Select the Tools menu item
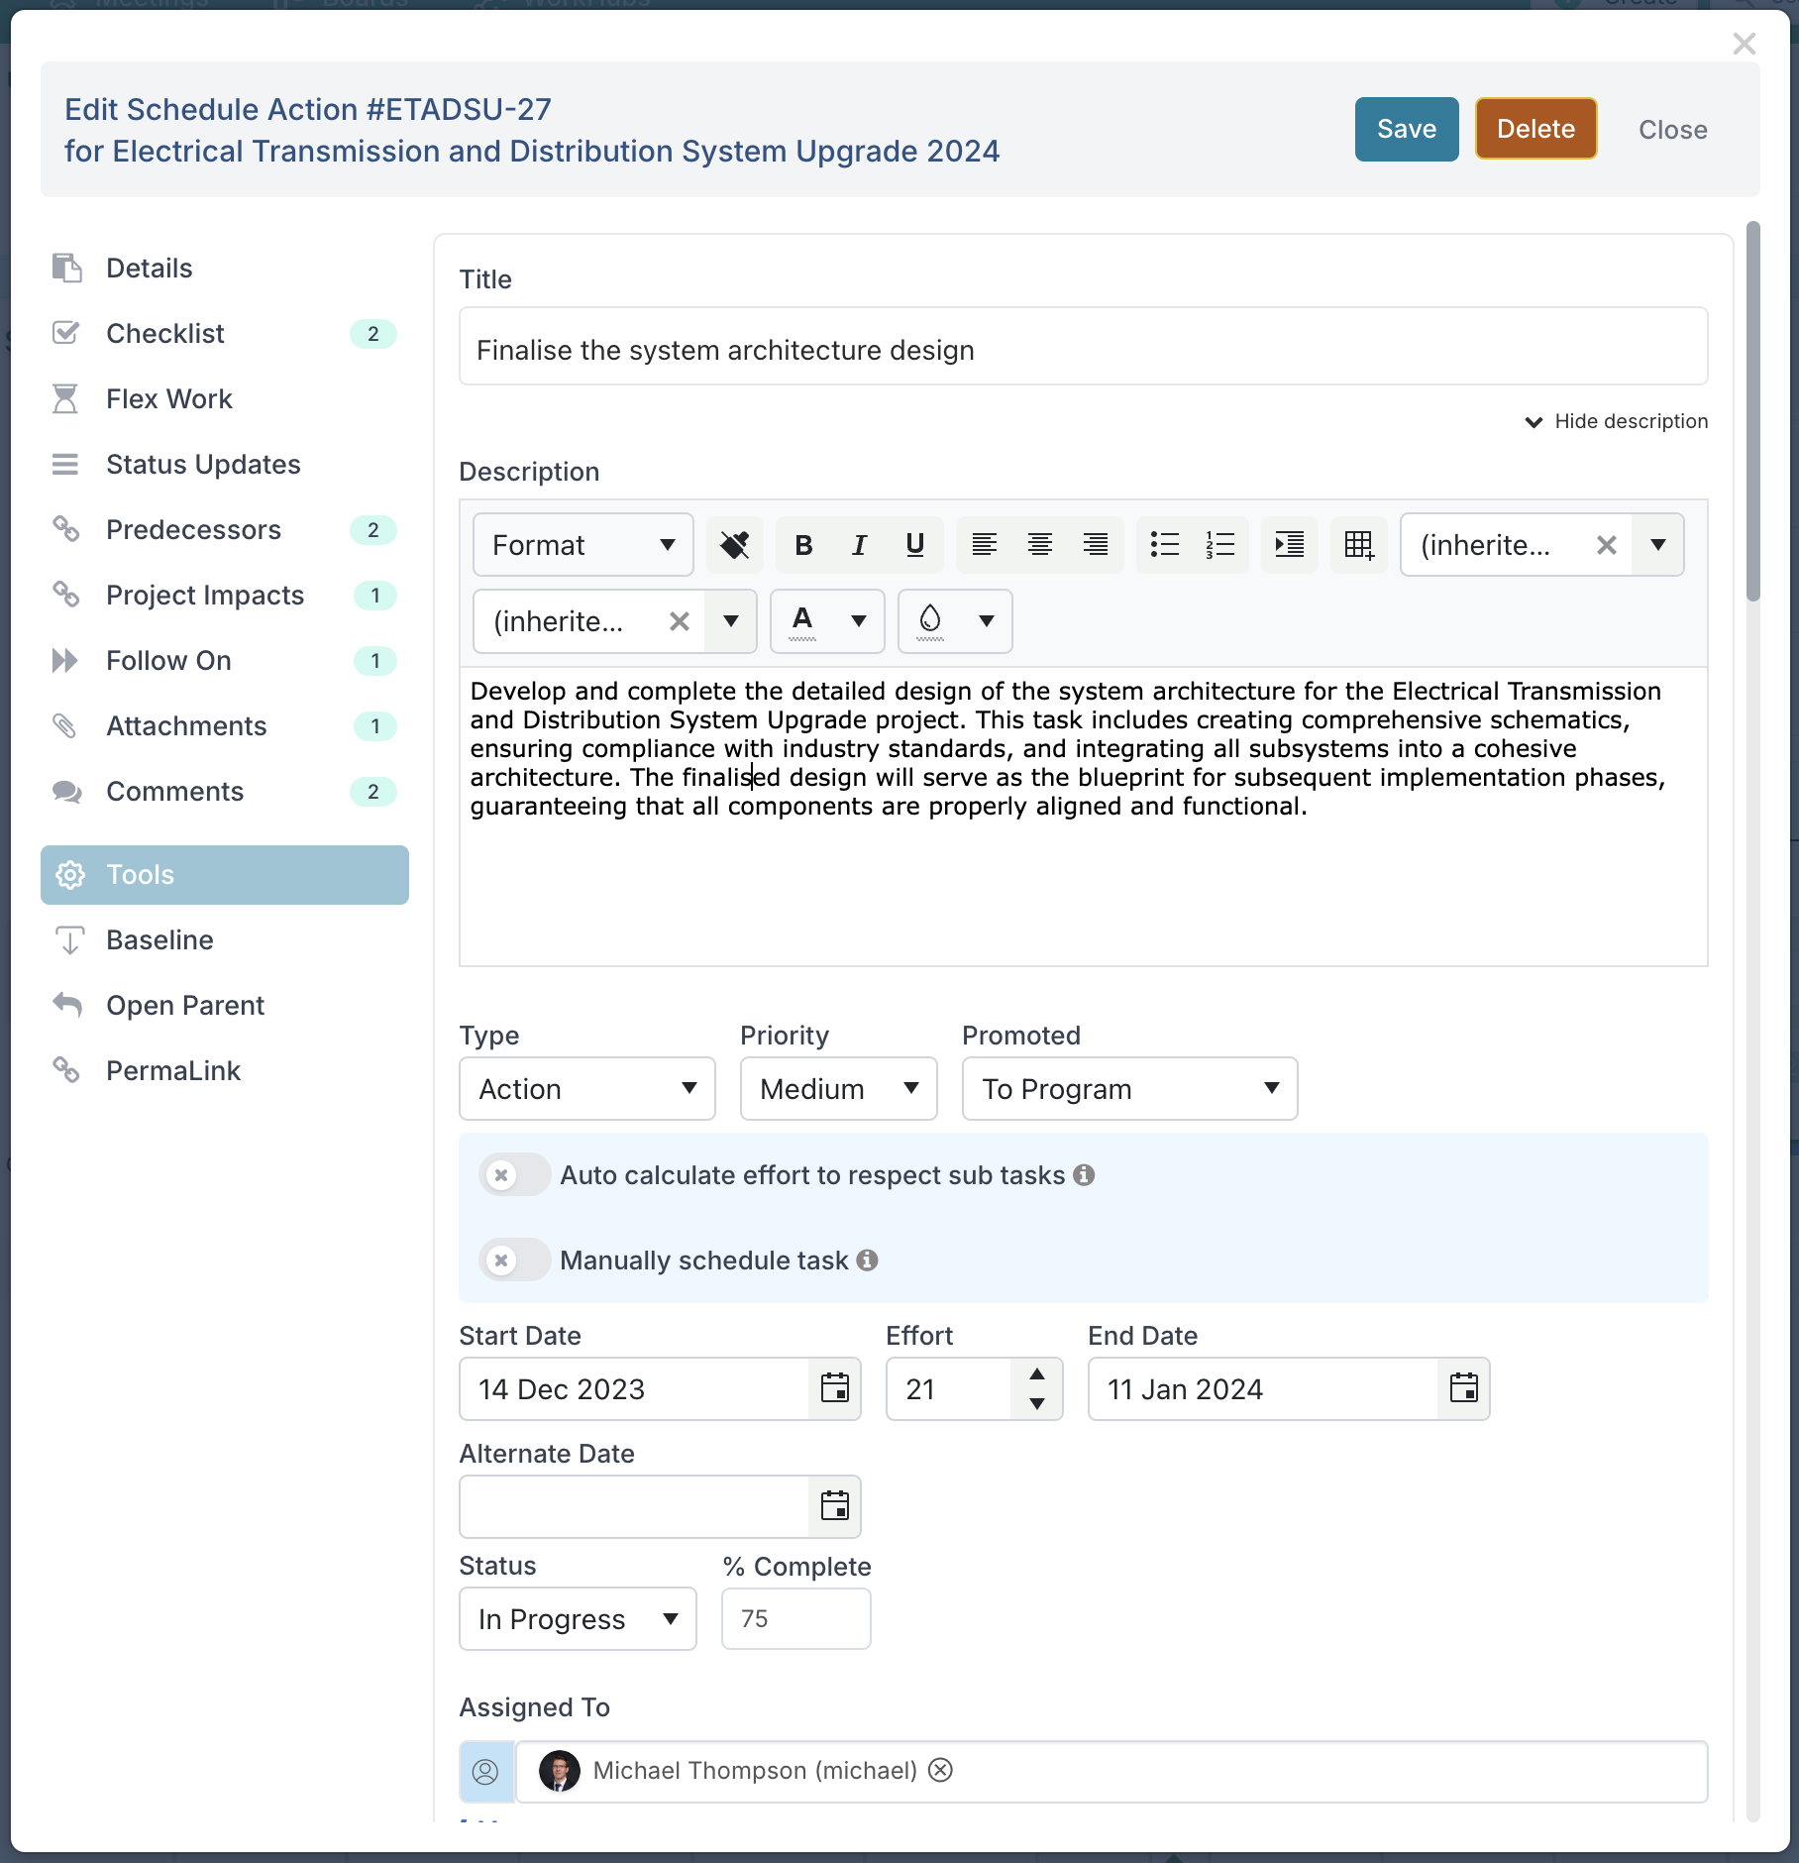This screenshot has width=1799, height=1863. point(225,875)
